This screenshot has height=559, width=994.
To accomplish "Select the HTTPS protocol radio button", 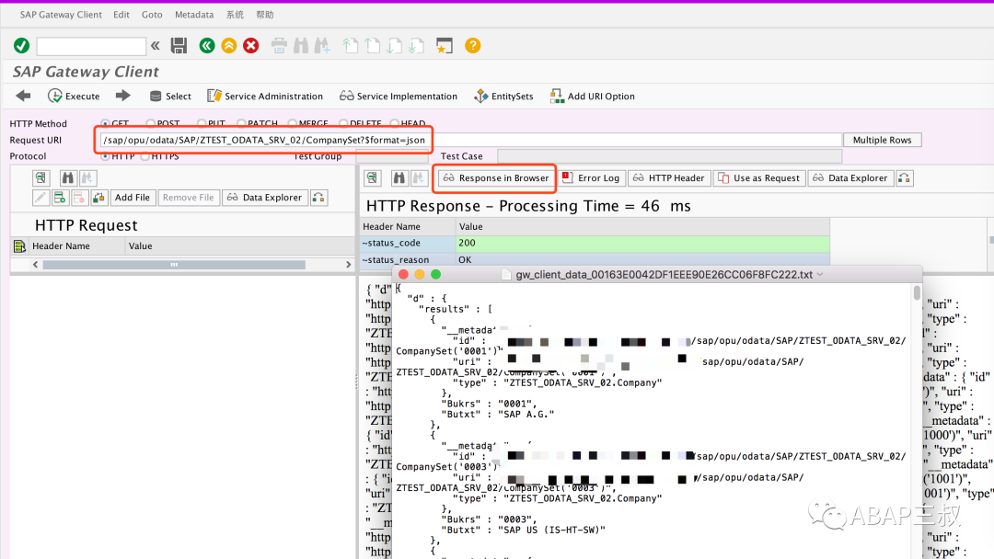I will (x=145, y=155).
